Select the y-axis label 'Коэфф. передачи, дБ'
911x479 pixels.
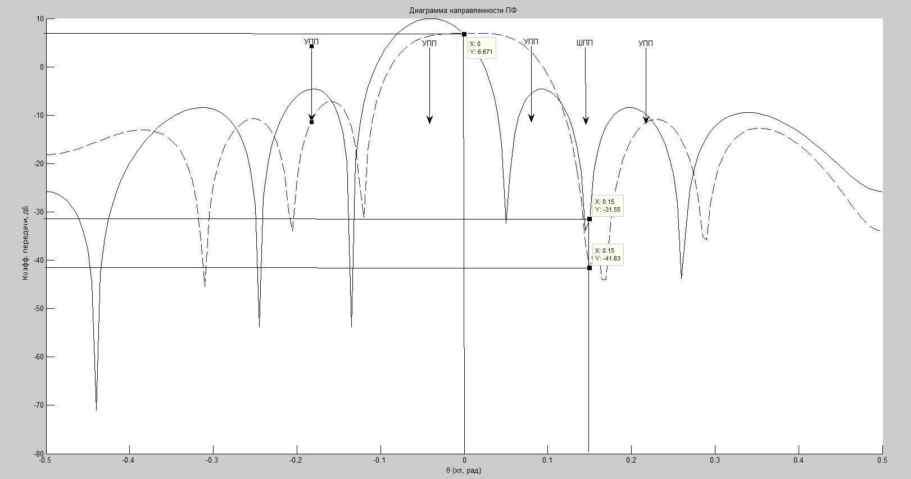[25, 243]
